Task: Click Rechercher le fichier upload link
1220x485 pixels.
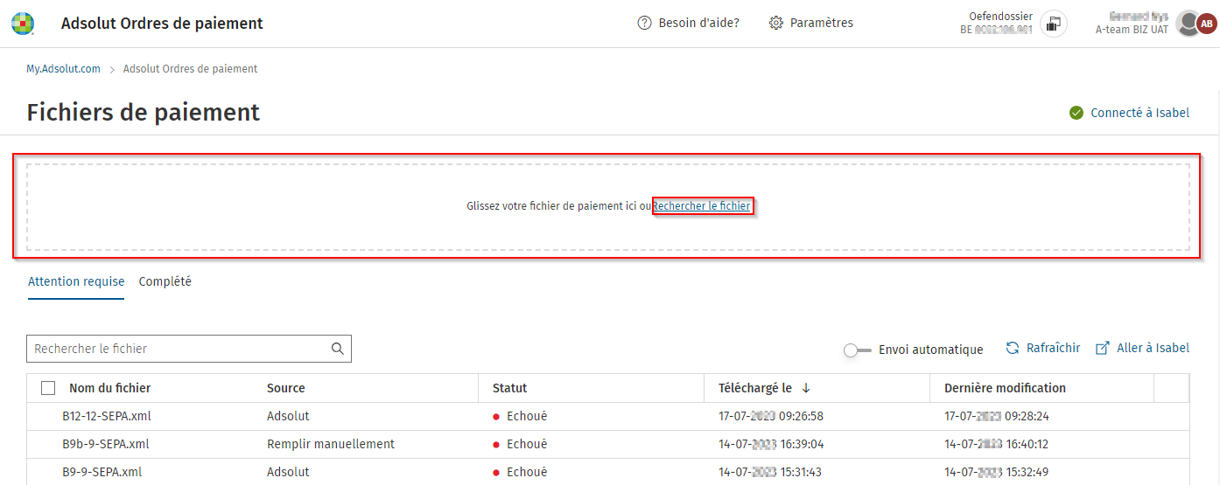Action: pos(702,206)
